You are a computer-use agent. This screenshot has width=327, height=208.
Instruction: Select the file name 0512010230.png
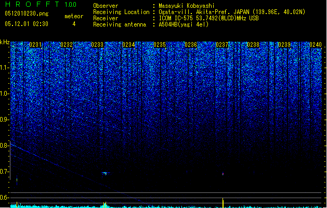tap(27, 14)
